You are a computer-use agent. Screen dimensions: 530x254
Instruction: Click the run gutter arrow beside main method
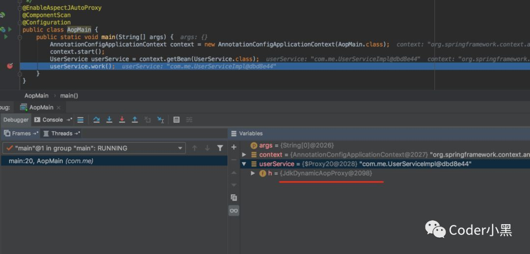point(5,37)
